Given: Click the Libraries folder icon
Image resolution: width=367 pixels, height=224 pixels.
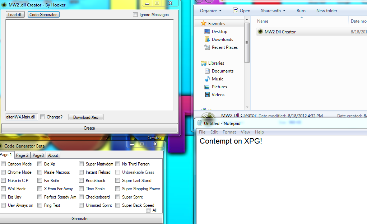Looking at the screenshot, I should click(x=203, y=63).
